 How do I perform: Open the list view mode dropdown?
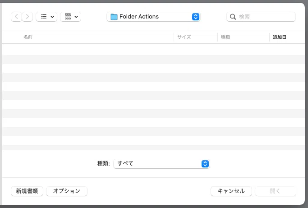click(46, 17)
